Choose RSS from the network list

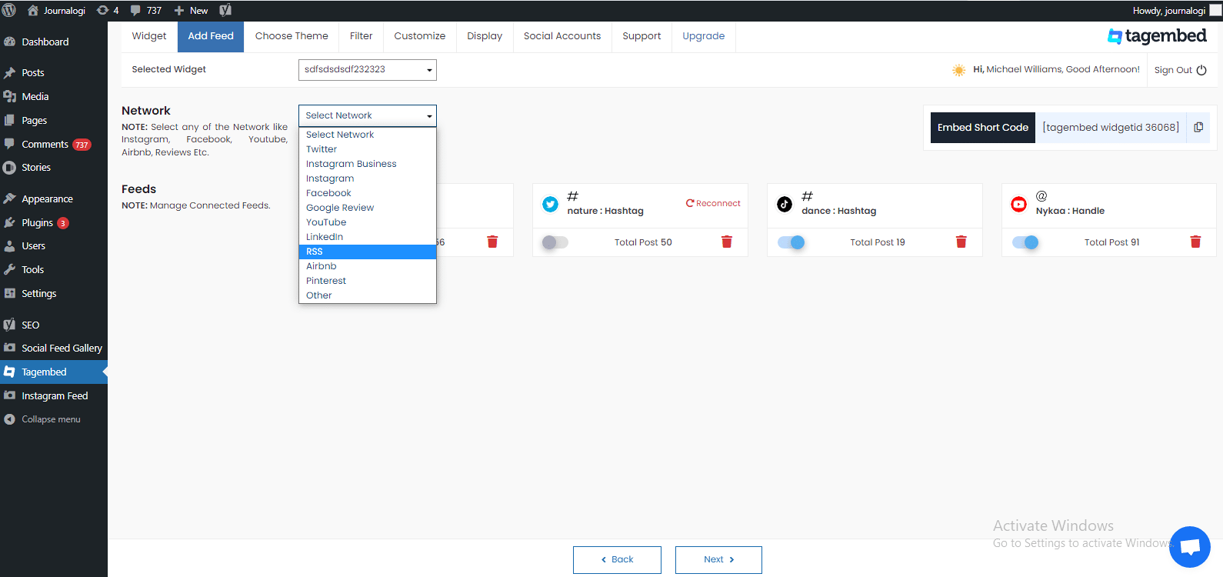[368, 252]
